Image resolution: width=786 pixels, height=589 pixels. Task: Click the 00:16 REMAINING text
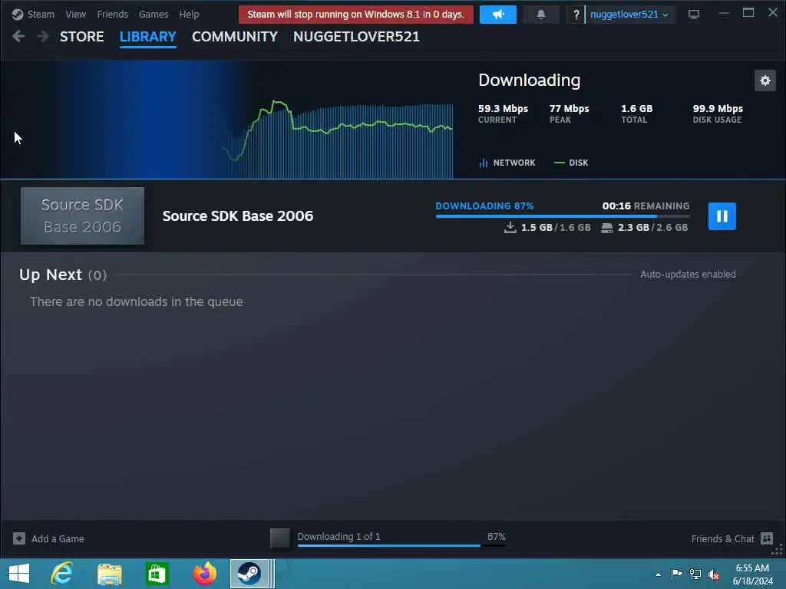pos(646,206)
